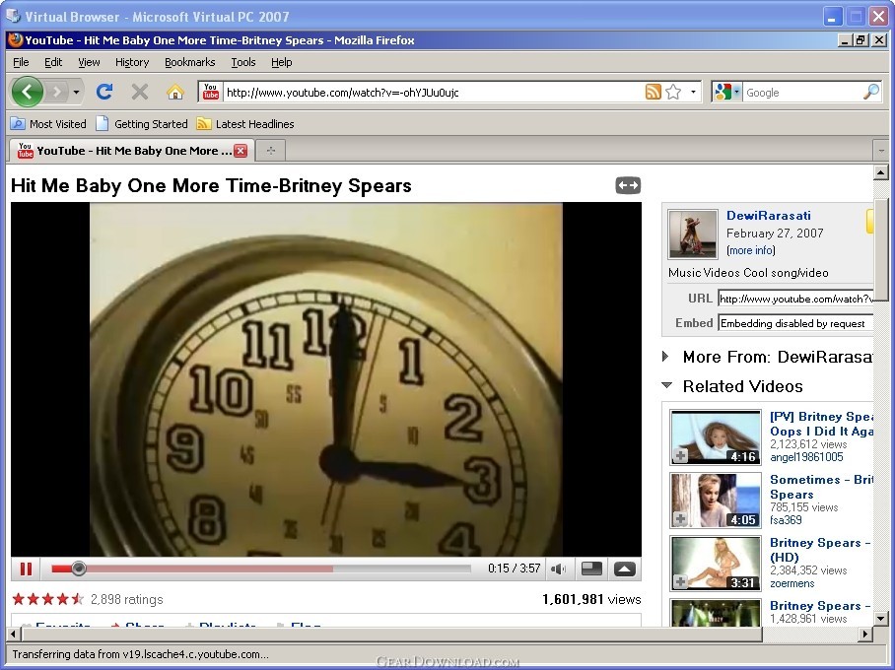Open the Getting Started bookmark
The height and width of the screenshot is (670, 895).
click(142, 124)
